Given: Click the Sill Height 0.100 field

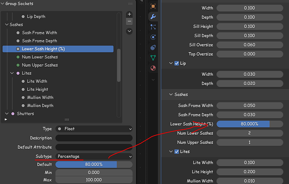Looking at the screenshot, I should tap(250, 26).
